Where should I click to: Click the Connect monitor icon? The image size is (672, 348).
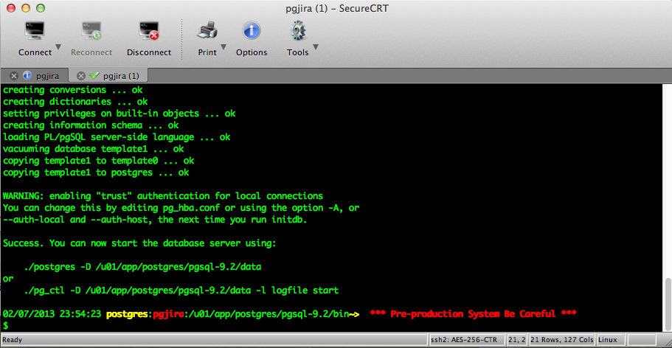point(34,32)
